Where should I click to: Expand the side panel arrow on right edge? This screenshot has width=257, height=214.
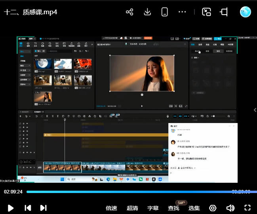coord(255,110)
